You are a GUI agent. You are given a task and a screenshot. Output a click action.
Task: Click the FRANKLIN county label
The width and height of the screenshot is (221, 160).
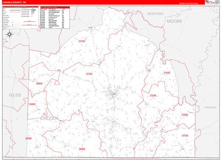(x=210, y=108)
